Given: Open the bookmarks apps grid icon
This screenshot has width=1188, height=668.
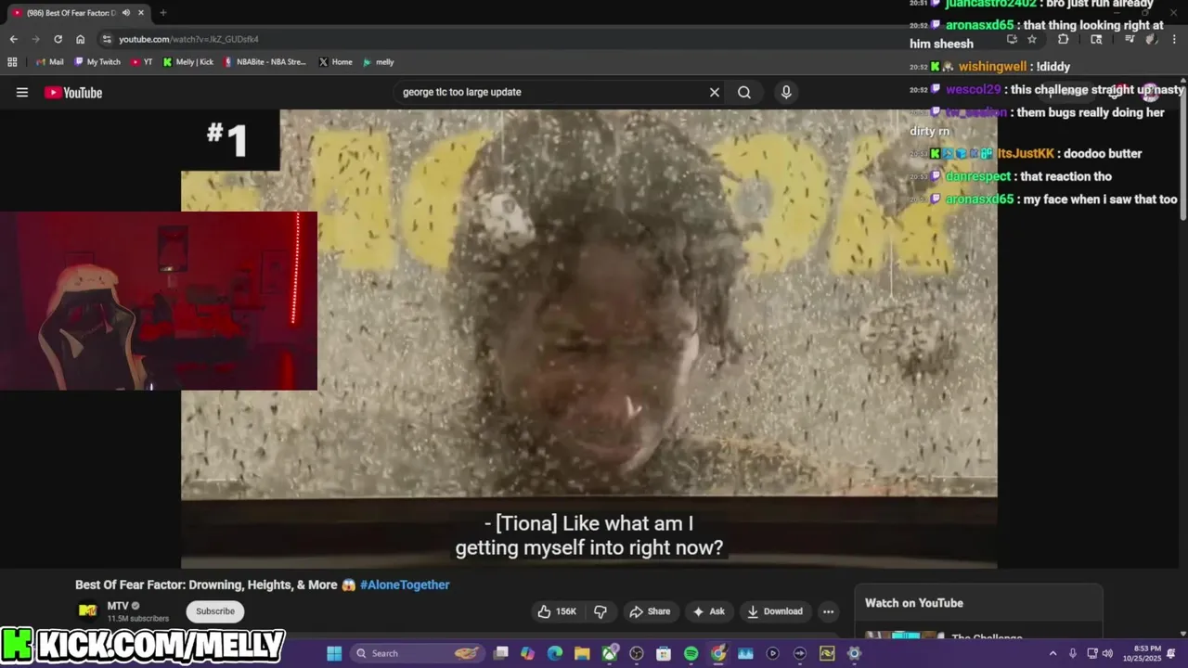Looking at the screenshot, I should click(12, 62).
